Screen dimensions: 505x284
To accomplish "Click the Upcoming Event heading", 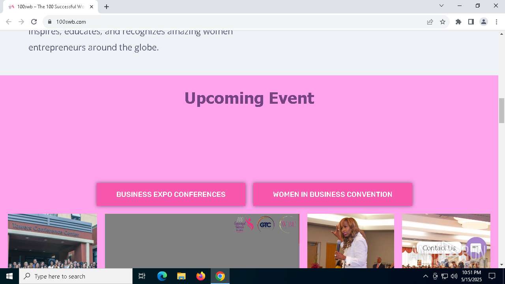I will click(x=249, y=98).
